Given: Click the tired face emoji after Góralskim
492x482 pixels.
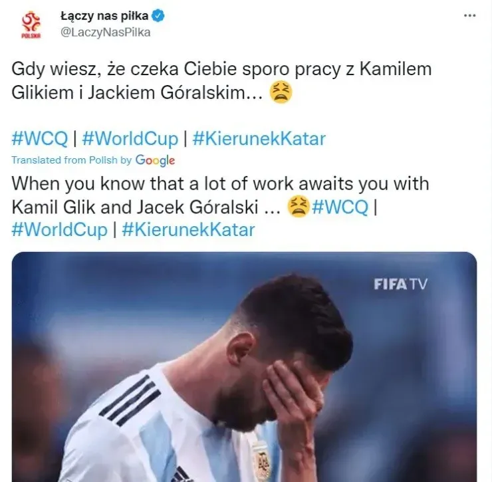Looking at the screenshot, I should click(x=281, y=92).
